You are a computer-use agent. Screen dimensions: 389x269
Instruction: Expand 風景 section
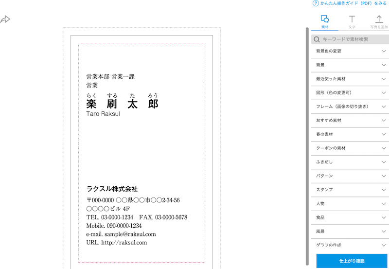350,232
